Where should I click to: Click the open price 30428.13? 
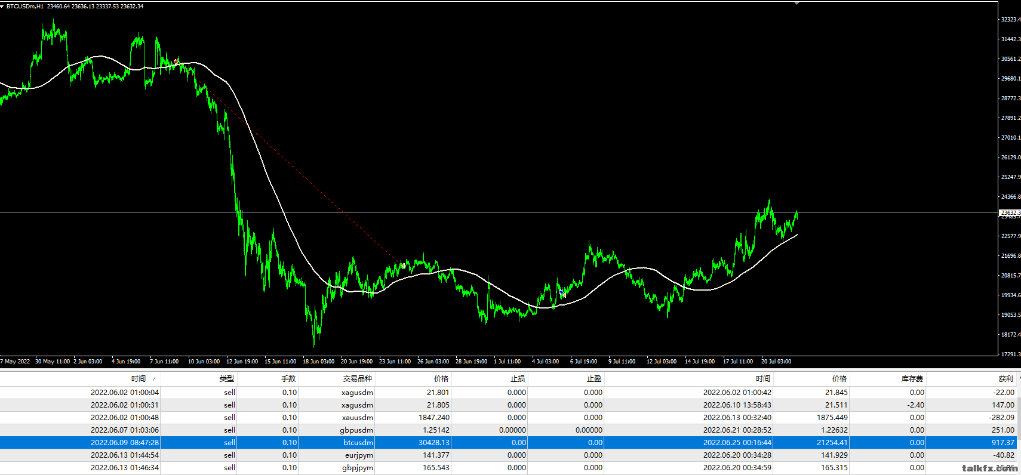point(434,442)
